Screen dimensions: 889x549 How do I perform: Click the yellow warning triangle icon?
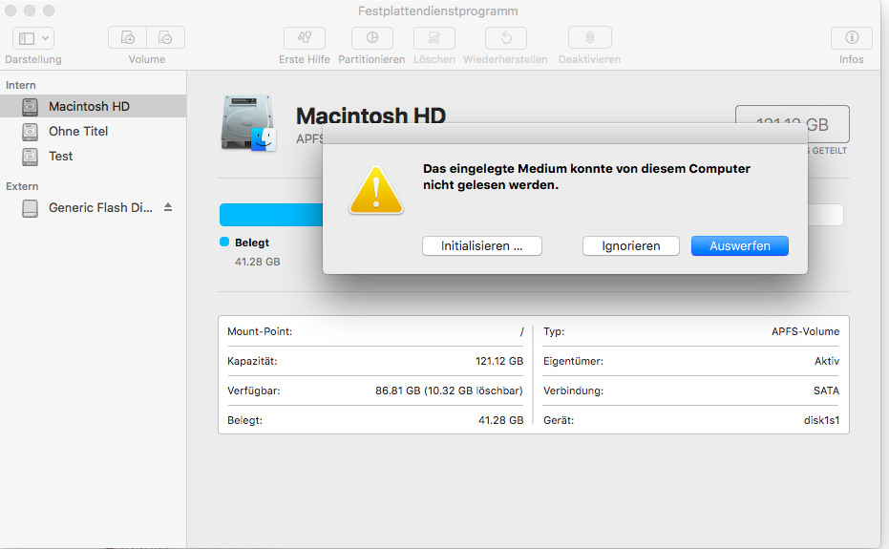(376, 191)
